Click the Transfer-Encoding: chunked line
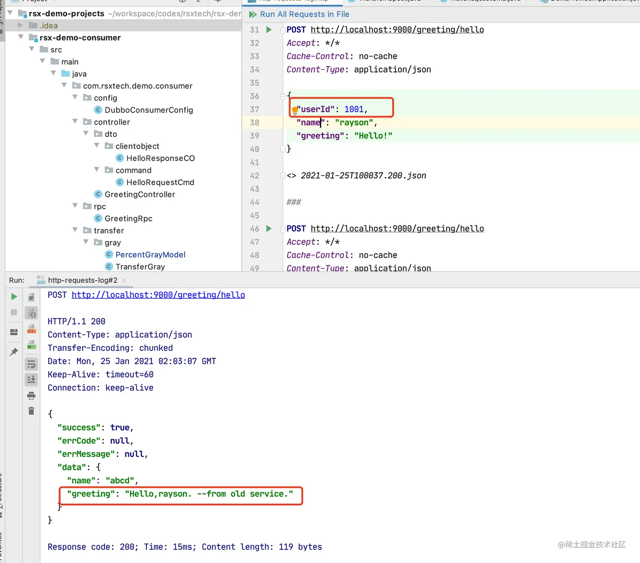Image resolution: width=640 pixels, height=563 pixels. pyautogui.click(x=110, y=348)
